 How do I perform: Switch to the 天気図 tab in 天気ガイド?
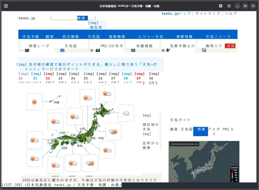coord(186,129)
